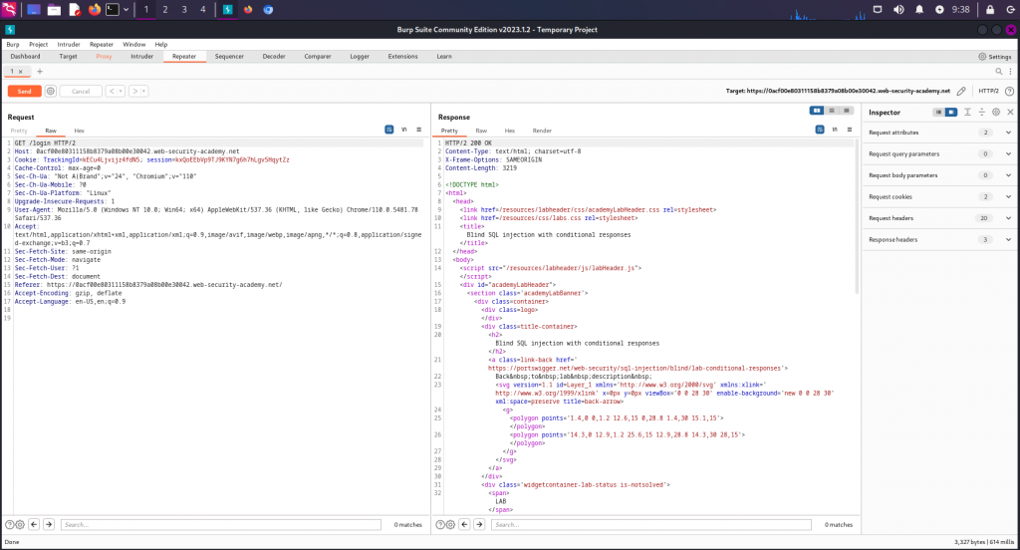
Task: Expand all Inspector sections
Action: click(967, 112)
